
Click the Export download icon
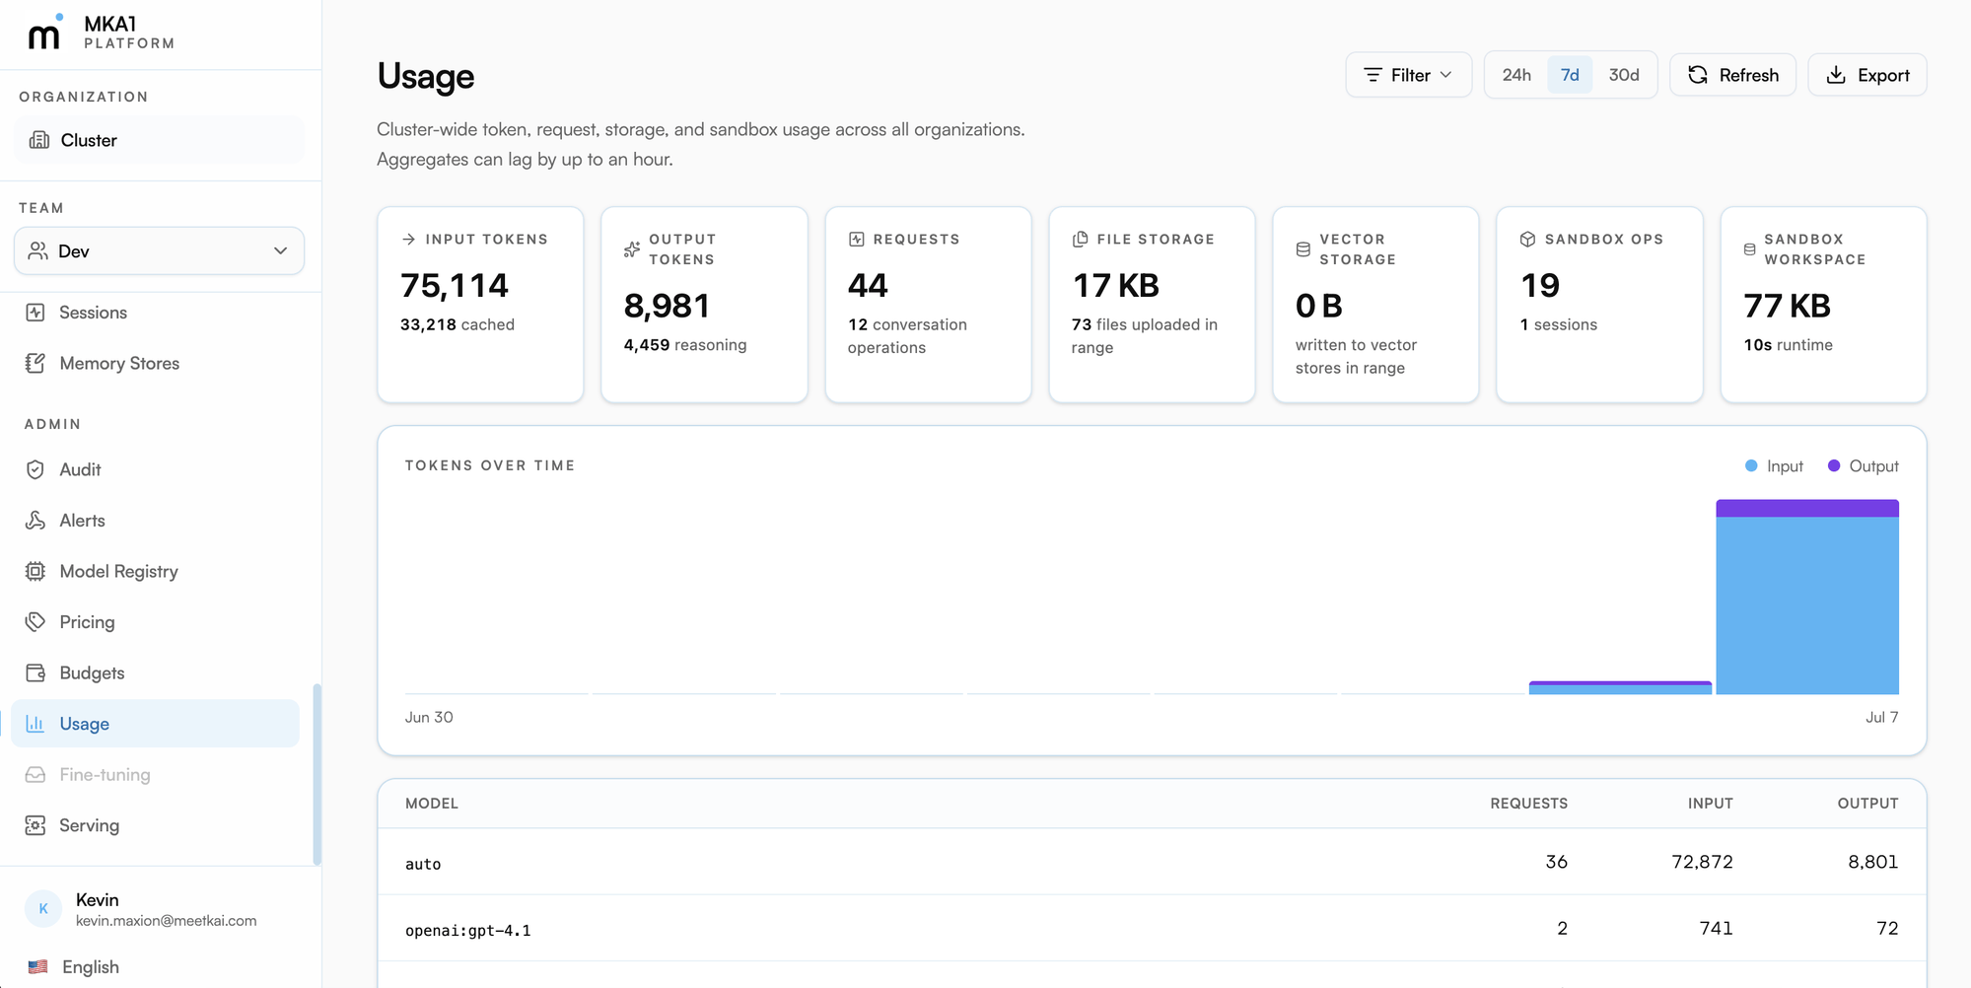(x=1836, y=75)
